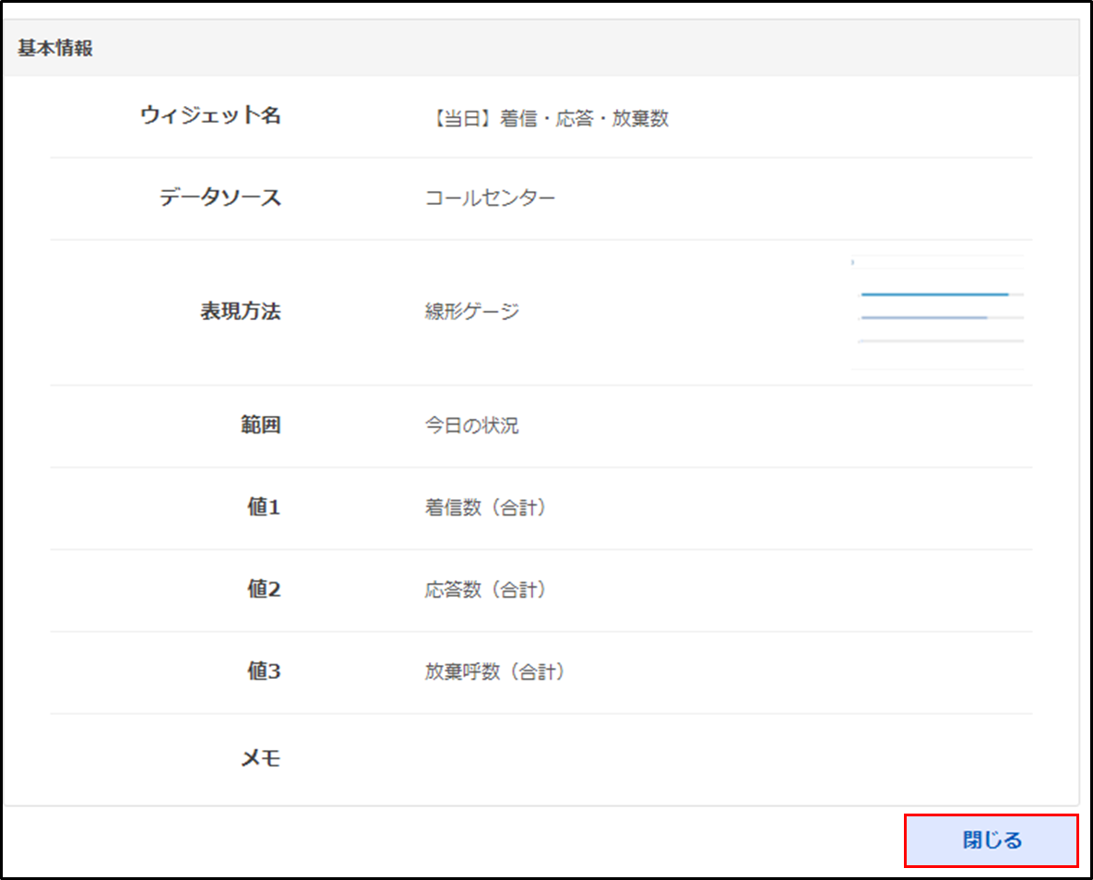Click the linear gauge preview thumbnail
Screen dimensions: 1093x880
pos(937,313)
